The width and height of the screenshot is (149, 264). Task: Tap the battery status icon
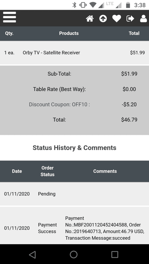pyautogui.click(x=128, y=5)
